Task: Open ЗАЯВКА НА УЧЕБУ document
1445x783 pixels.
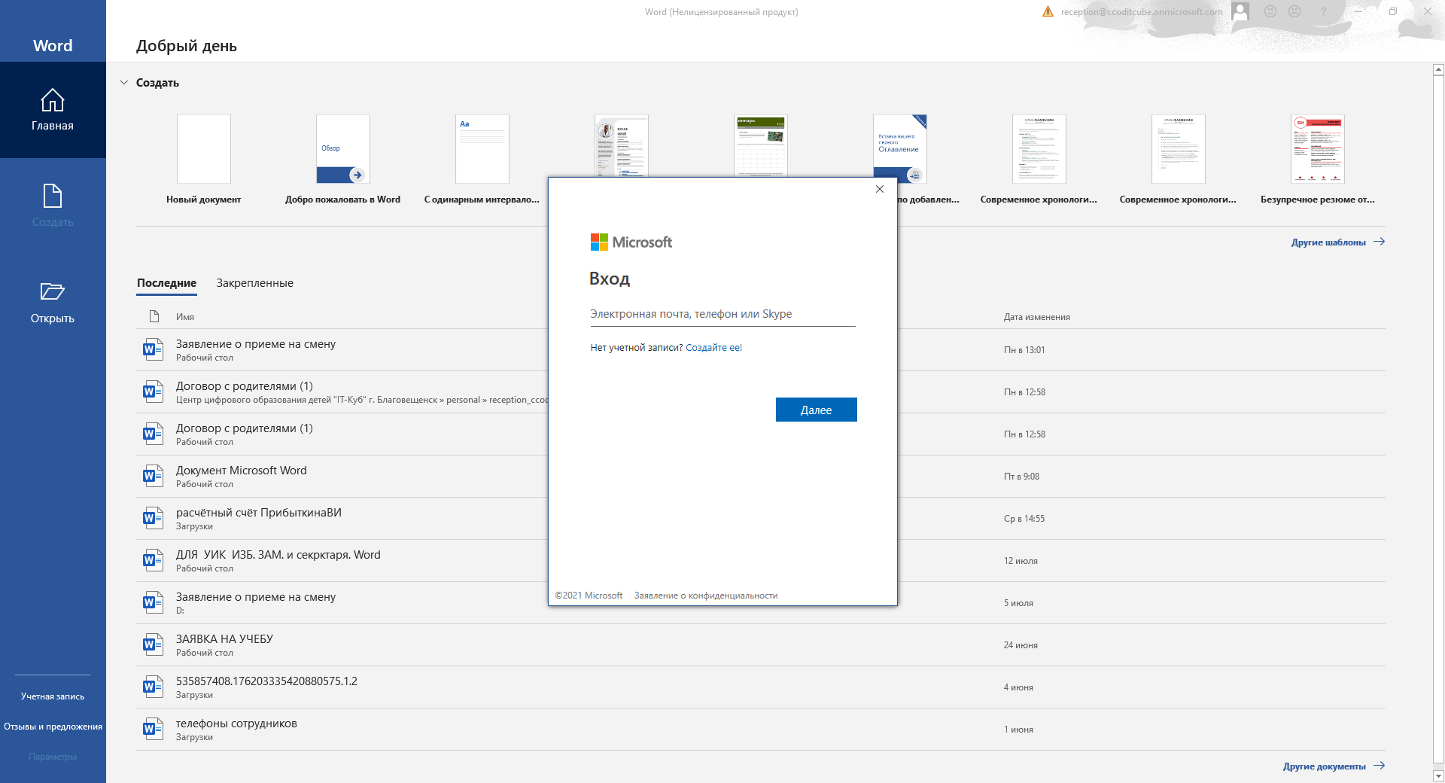Action: [760, 645]
